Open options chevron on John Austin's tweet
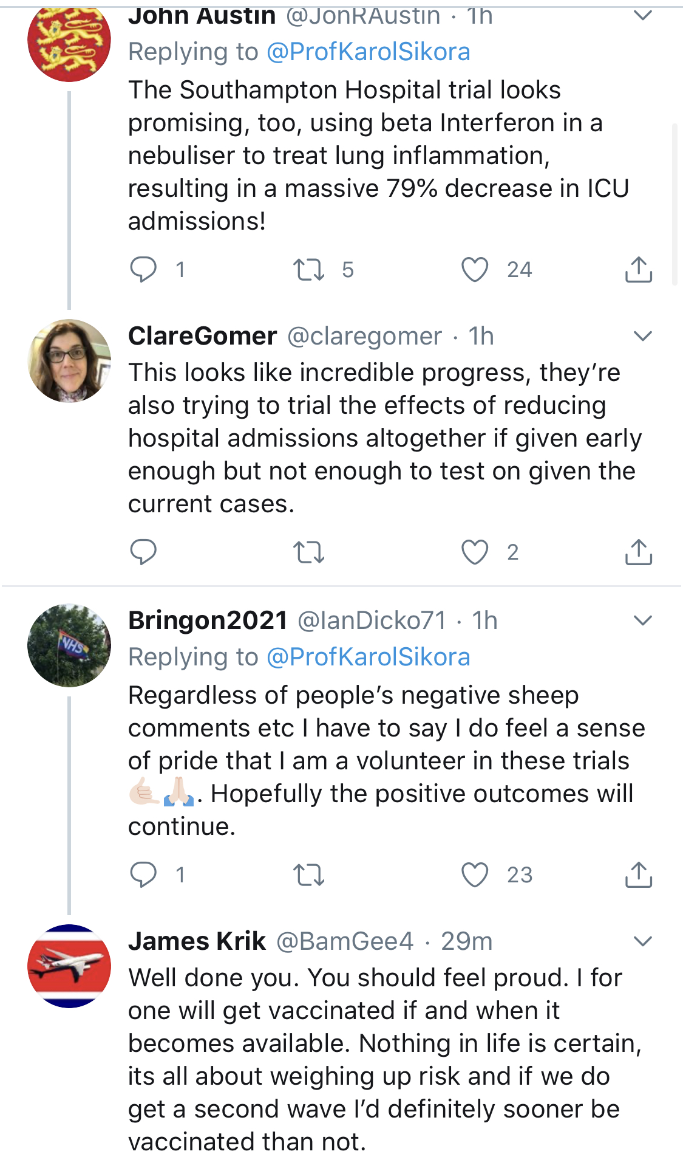This screenshot has width=683, height=1154. coord(642,15)
